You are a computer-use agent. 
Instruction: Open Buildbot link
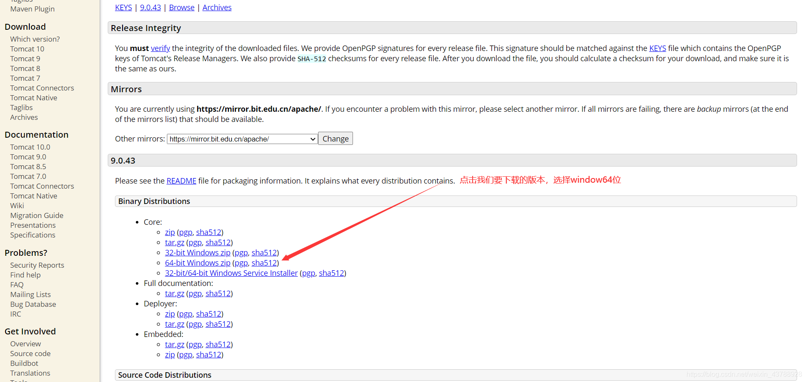pyautogui.click(x=24, y=363)
